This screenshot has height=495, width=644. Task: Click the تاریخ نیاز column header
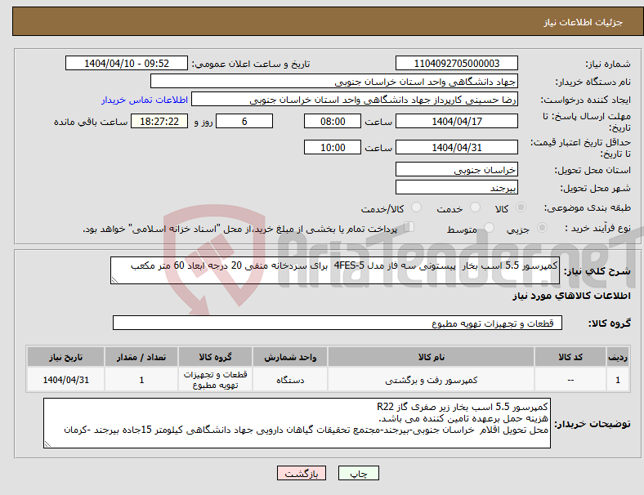(x=65, y=357)
